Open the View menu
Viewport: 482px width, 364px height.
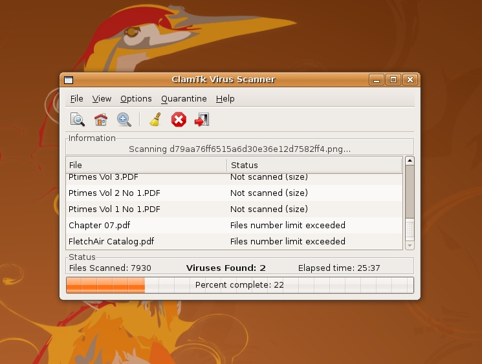[x=102, y=99]
